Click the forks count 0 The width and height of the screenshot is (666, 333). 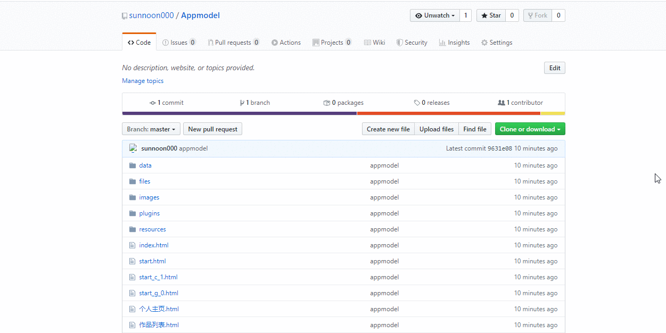click(558, 15)
